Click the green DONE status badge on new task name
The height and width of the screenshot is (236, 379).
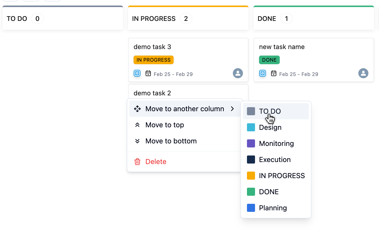point(269,60)
